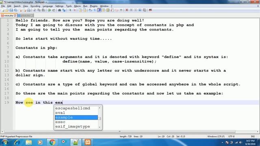Image resolution: width=260 pixels, height=146 pixels.
Task: Click line number 19 in the margin
Action: [x=6, y=103]
